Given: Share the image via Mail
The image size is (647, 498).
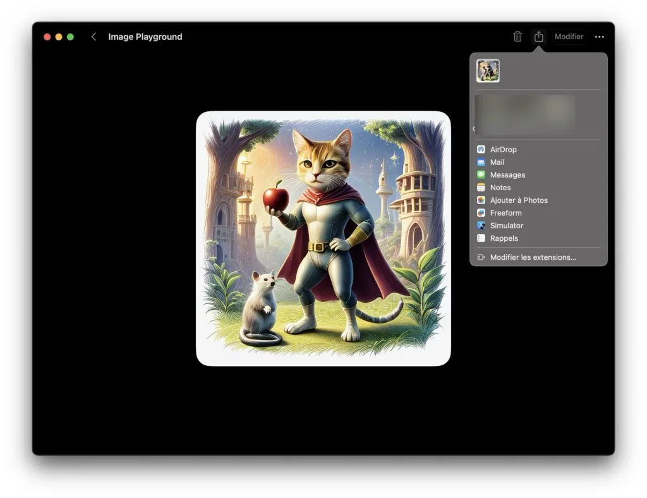Looking at the screenshot, I should 497,162.
